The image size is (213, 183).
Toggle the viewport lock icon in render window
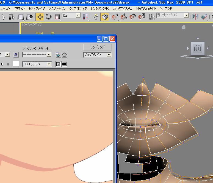click(x=16, y=55)
